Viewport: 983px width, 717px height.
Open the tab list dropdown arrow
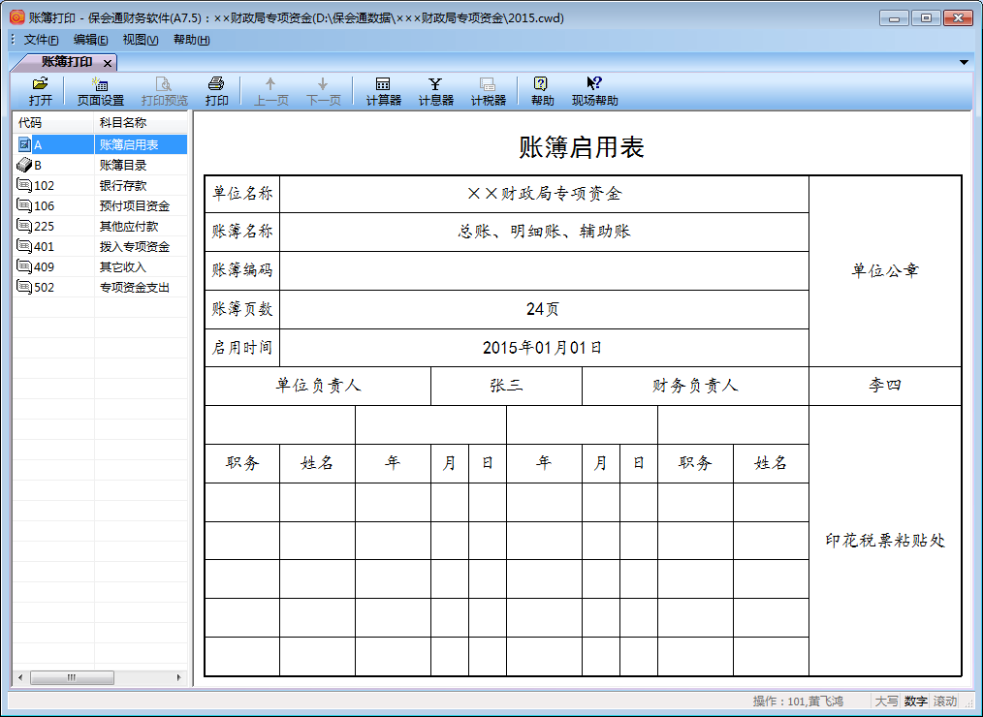[964, 60]
